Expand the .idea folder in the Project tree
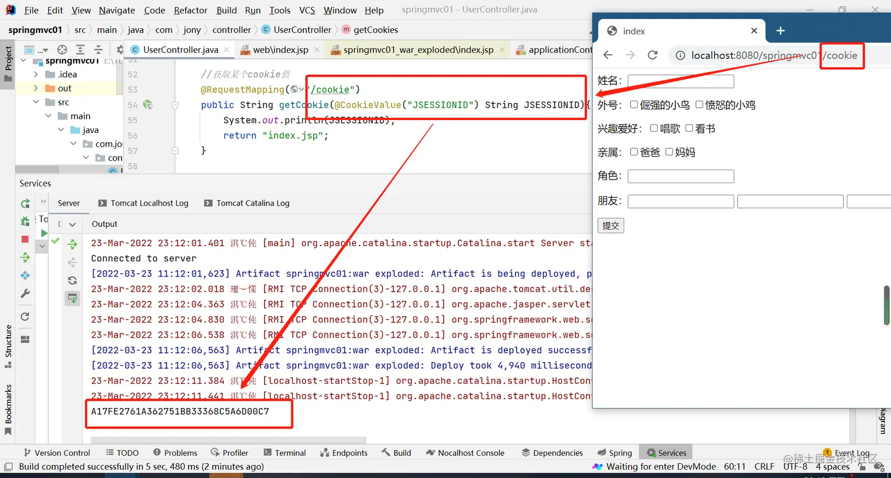The width and height of the screenshot is (891, 478). point(37,74)
